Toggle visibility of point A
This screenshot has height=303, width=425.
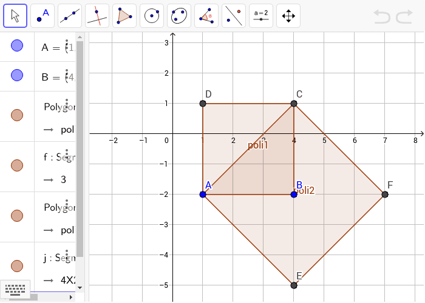coord(17,45)
